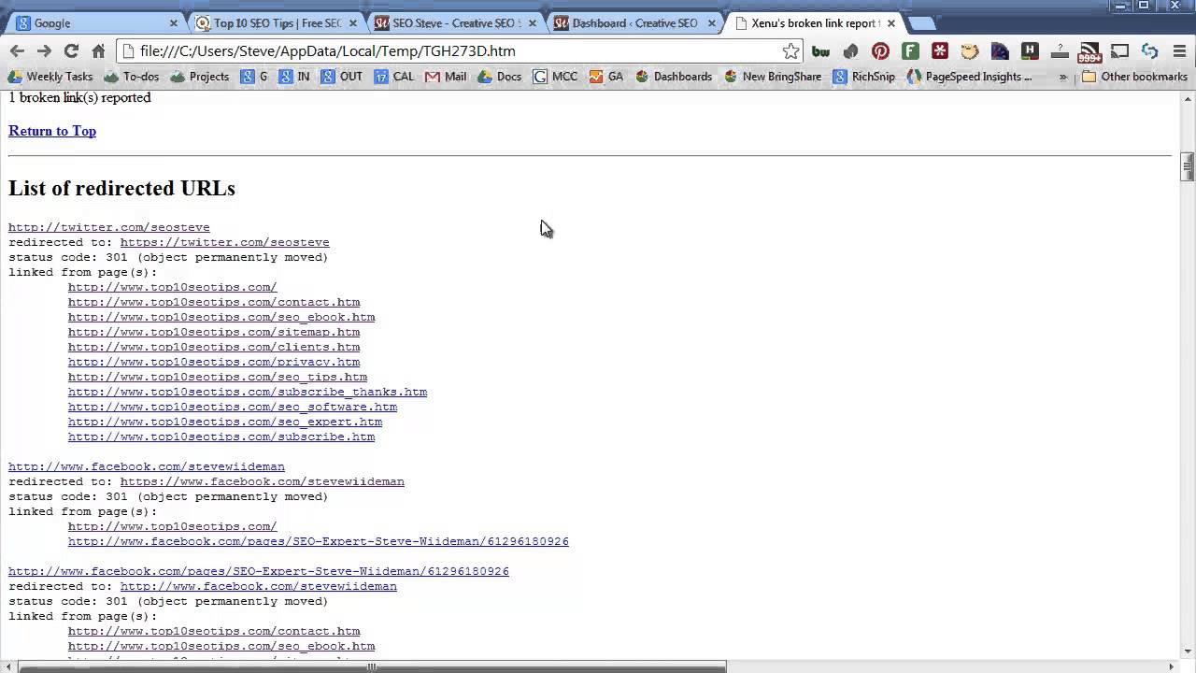Open a new tab
The height and width of the screenshot is (673, 1196).
921,23
